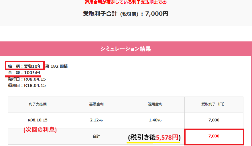
Task: Click the red 次回の利息 annotation
Action: (x=40, y=129)
